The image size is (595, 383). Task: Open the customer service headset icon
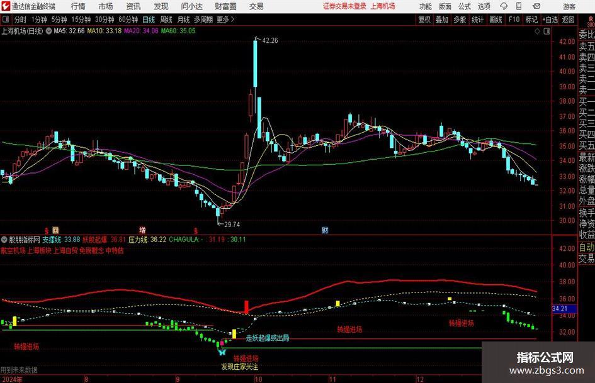coord(504,6)
